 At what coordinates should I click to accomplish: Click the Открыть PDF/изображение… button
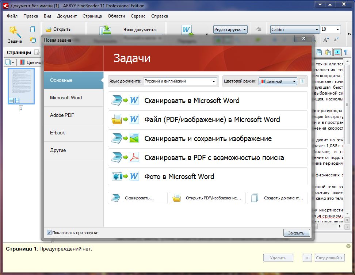tap(207, 198)
